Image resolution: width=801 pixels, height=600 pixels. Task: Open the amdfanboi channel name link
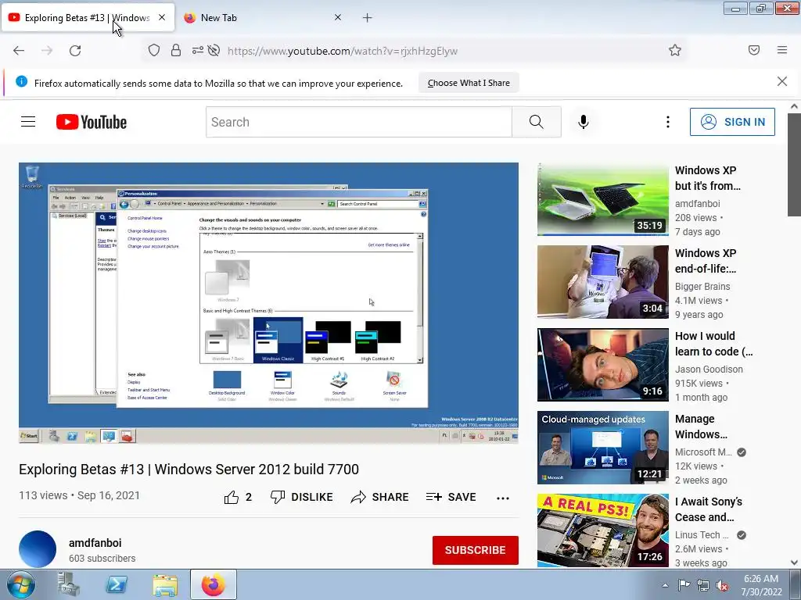pos(95,543)
